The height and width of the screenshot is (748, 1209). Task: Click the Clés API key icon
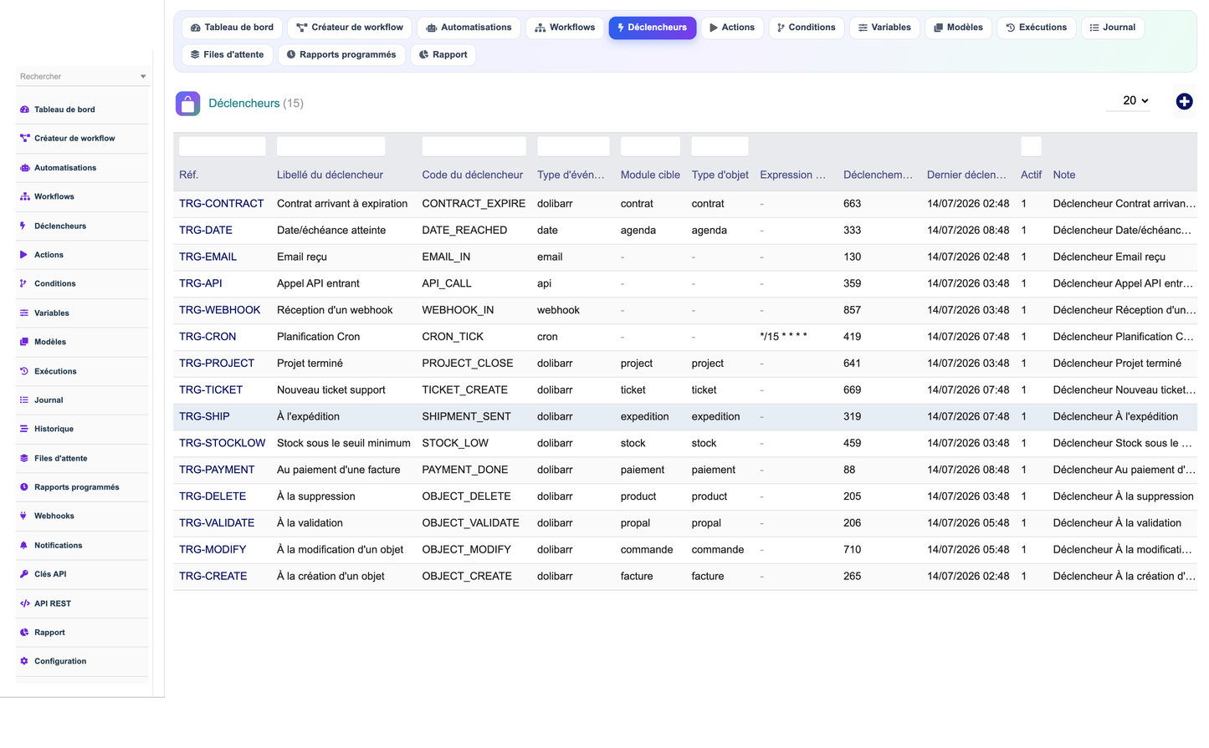pyautogui.click(x=23, y=574)
